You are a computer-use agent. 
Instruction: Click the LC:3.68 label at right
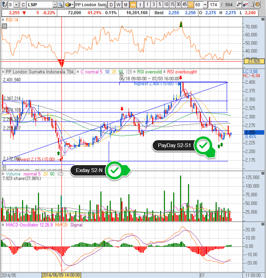[x=250, y=71]
